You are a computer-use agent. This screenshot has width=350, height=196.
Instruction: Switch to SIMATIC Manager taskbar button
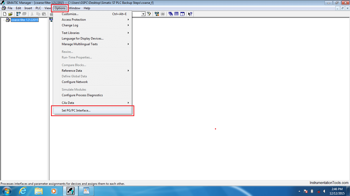click(x=70, y=191)
